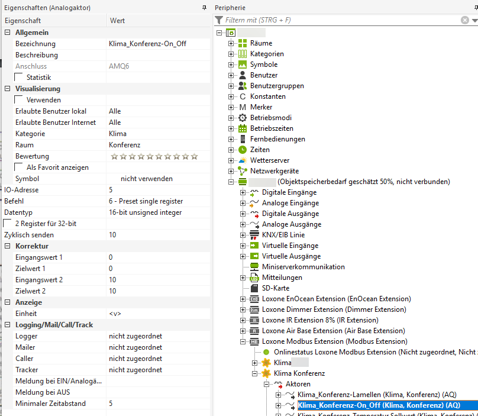The width and height of the screenshot is (478, 416).
Task: Click the Benutzergruppen group icon
Action: [243, 86]
